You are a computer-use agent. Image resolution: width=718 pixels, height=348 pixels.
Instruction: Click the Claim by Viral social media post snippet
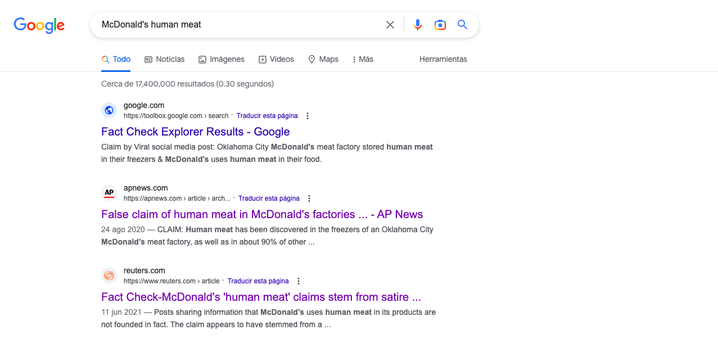267,153
